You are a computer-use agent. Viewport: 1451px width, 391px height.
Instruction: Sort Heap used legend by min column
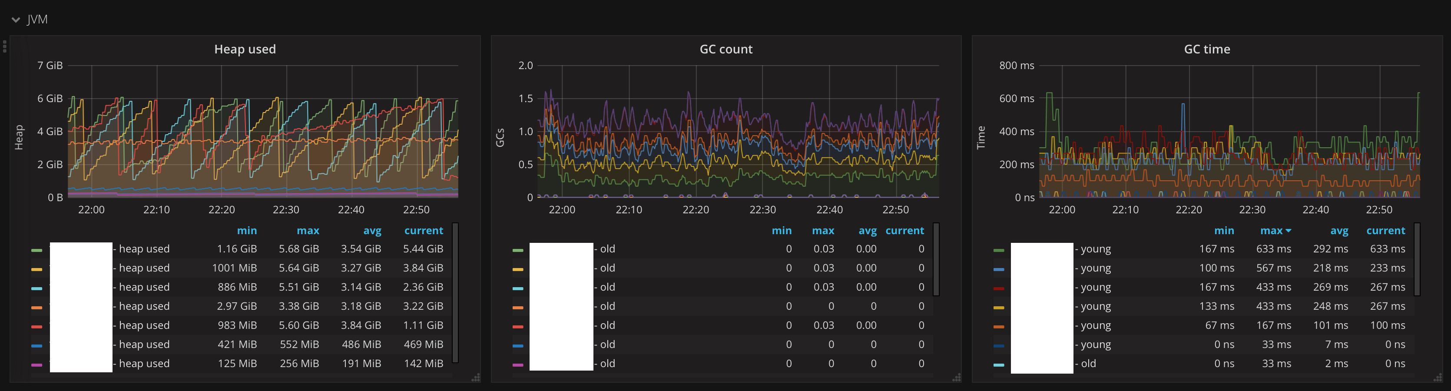[x=247, y=230]
